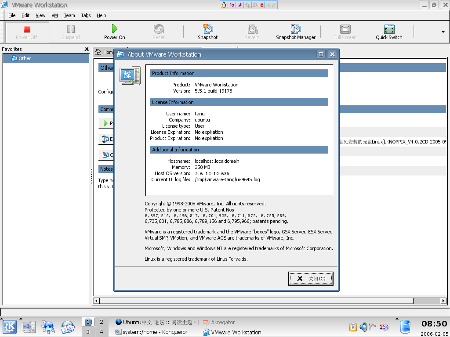Click the Reset toolbar icon

159,32
